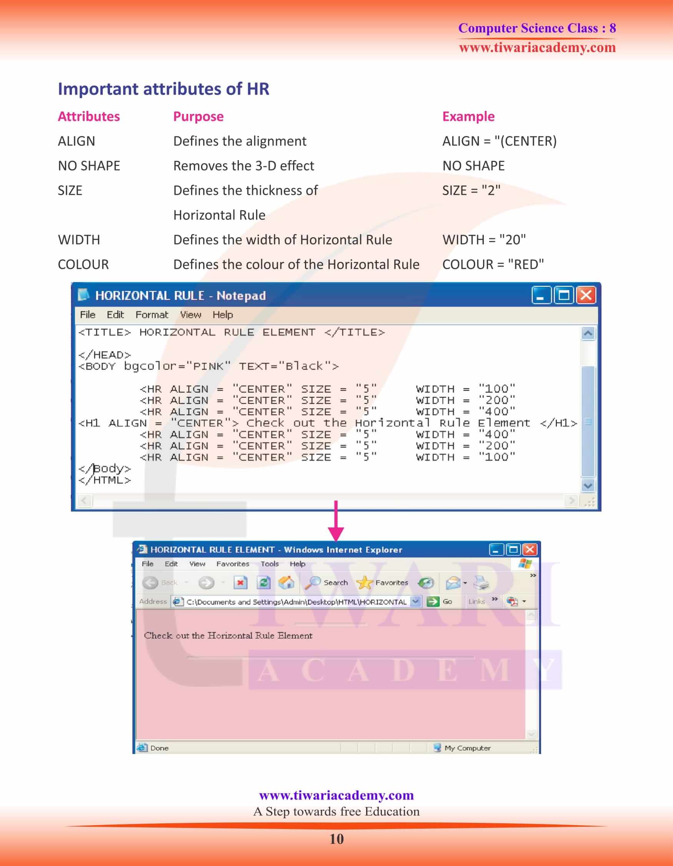Click Notepad horizontal scrollbar left arrow
673x866 pixels.
pos(84,500)
